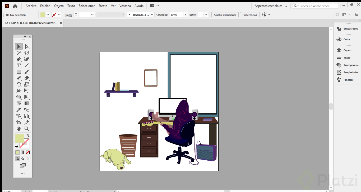Viewport: 361px width, 192px height.
Task: Click the fill color swatch in toolbox
Action: point(19,138)
